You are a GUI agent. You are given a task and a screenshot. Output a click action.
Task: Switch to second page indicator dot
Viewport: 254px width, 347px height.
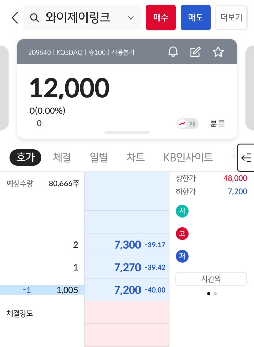pos(215,294)
